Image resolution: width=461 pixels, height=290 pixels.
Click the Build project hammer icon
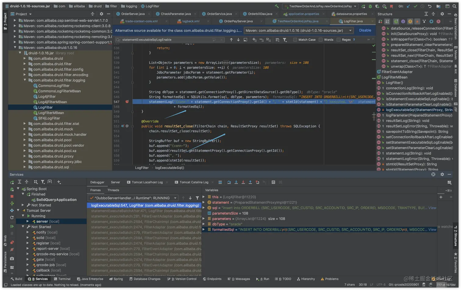[x=277, y=6]
